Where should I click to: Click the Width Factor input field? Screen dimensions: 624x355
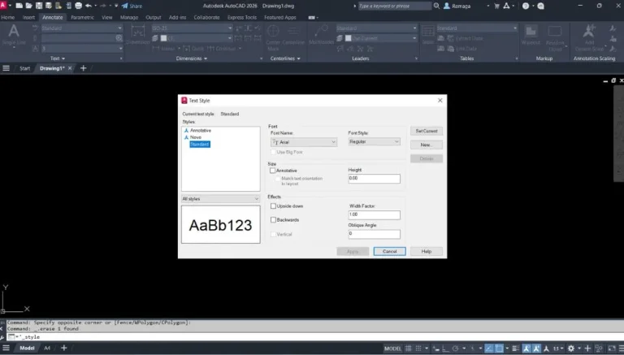374,214
